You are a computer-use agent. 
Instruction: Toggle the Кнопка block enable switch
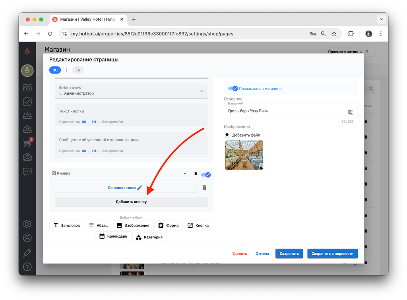click(x=206, y=175)
